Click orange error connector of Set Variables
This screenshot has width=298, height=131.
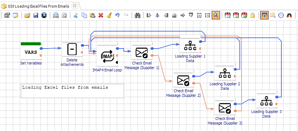41,55
